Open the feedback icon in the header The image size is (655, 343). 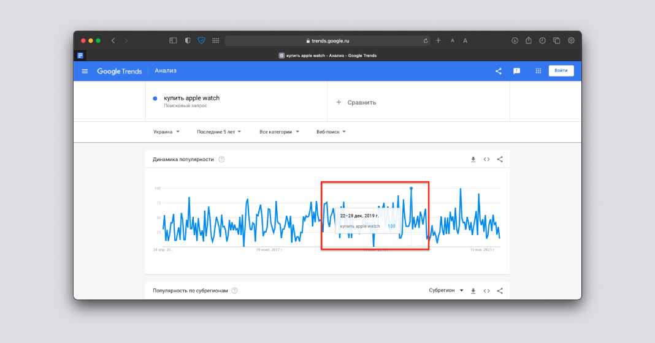click(x=516, y=71)
